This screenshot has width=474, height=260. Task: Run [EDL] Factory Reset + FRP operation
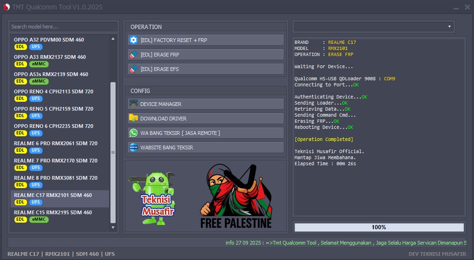(206, 40)
